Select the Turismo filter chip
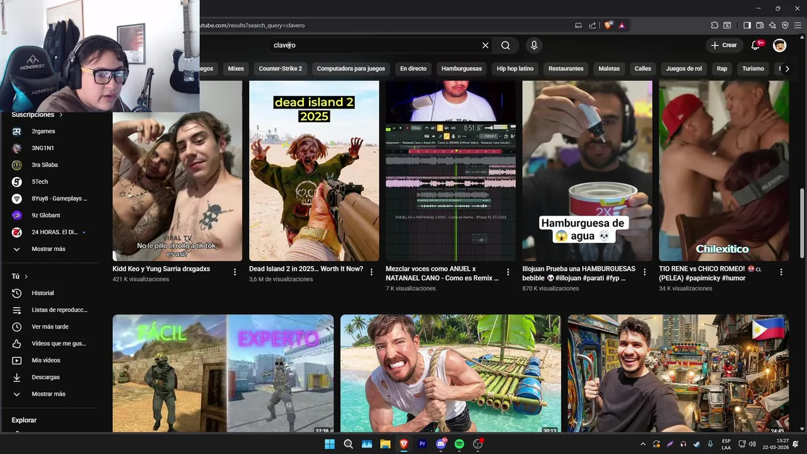807x454 pixels. tap(753, 69)
